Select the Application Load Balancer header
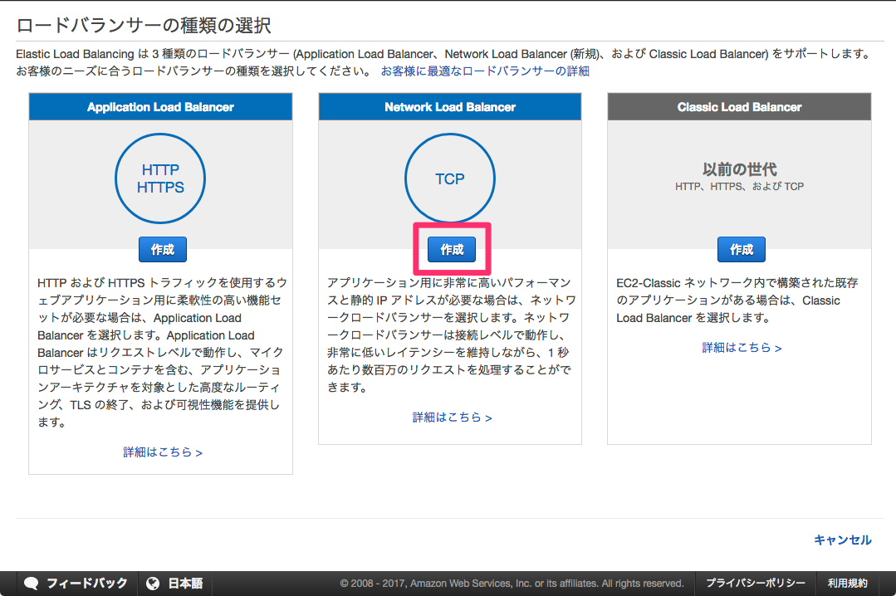The width and height of the screenshot is (896, 596). point(160,106)
